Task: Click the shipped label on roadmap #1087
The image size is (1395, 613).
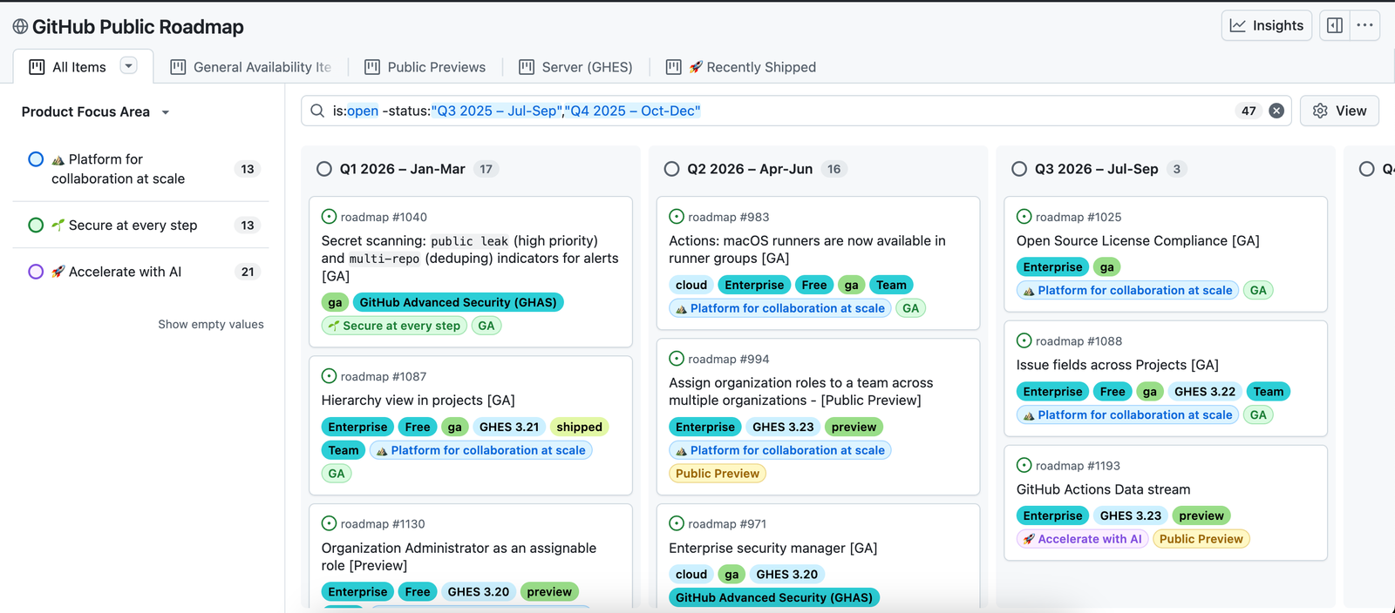Action: [x=579, y=427]
